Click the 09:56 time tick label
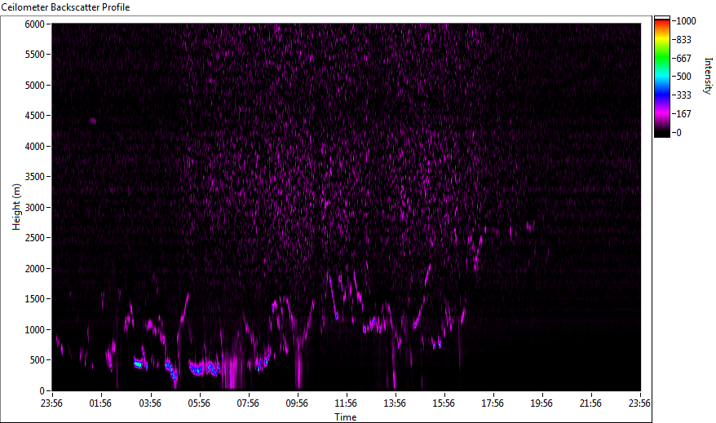Image resolution: width=716 pixels, height=423 pixels. 297,403
